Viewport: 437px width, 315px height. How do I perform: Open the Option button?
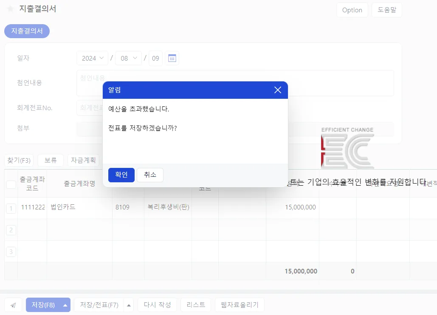pyautogui.click(x=352, y=10)
